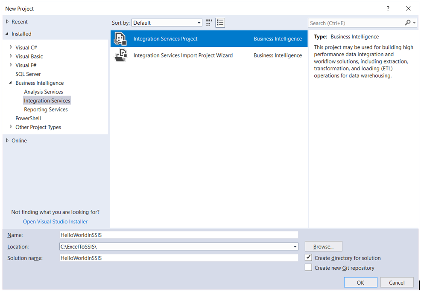This screenshot has width=421, height=292.
Task: Select Integration Services template category
Action: tap(47, 101)
